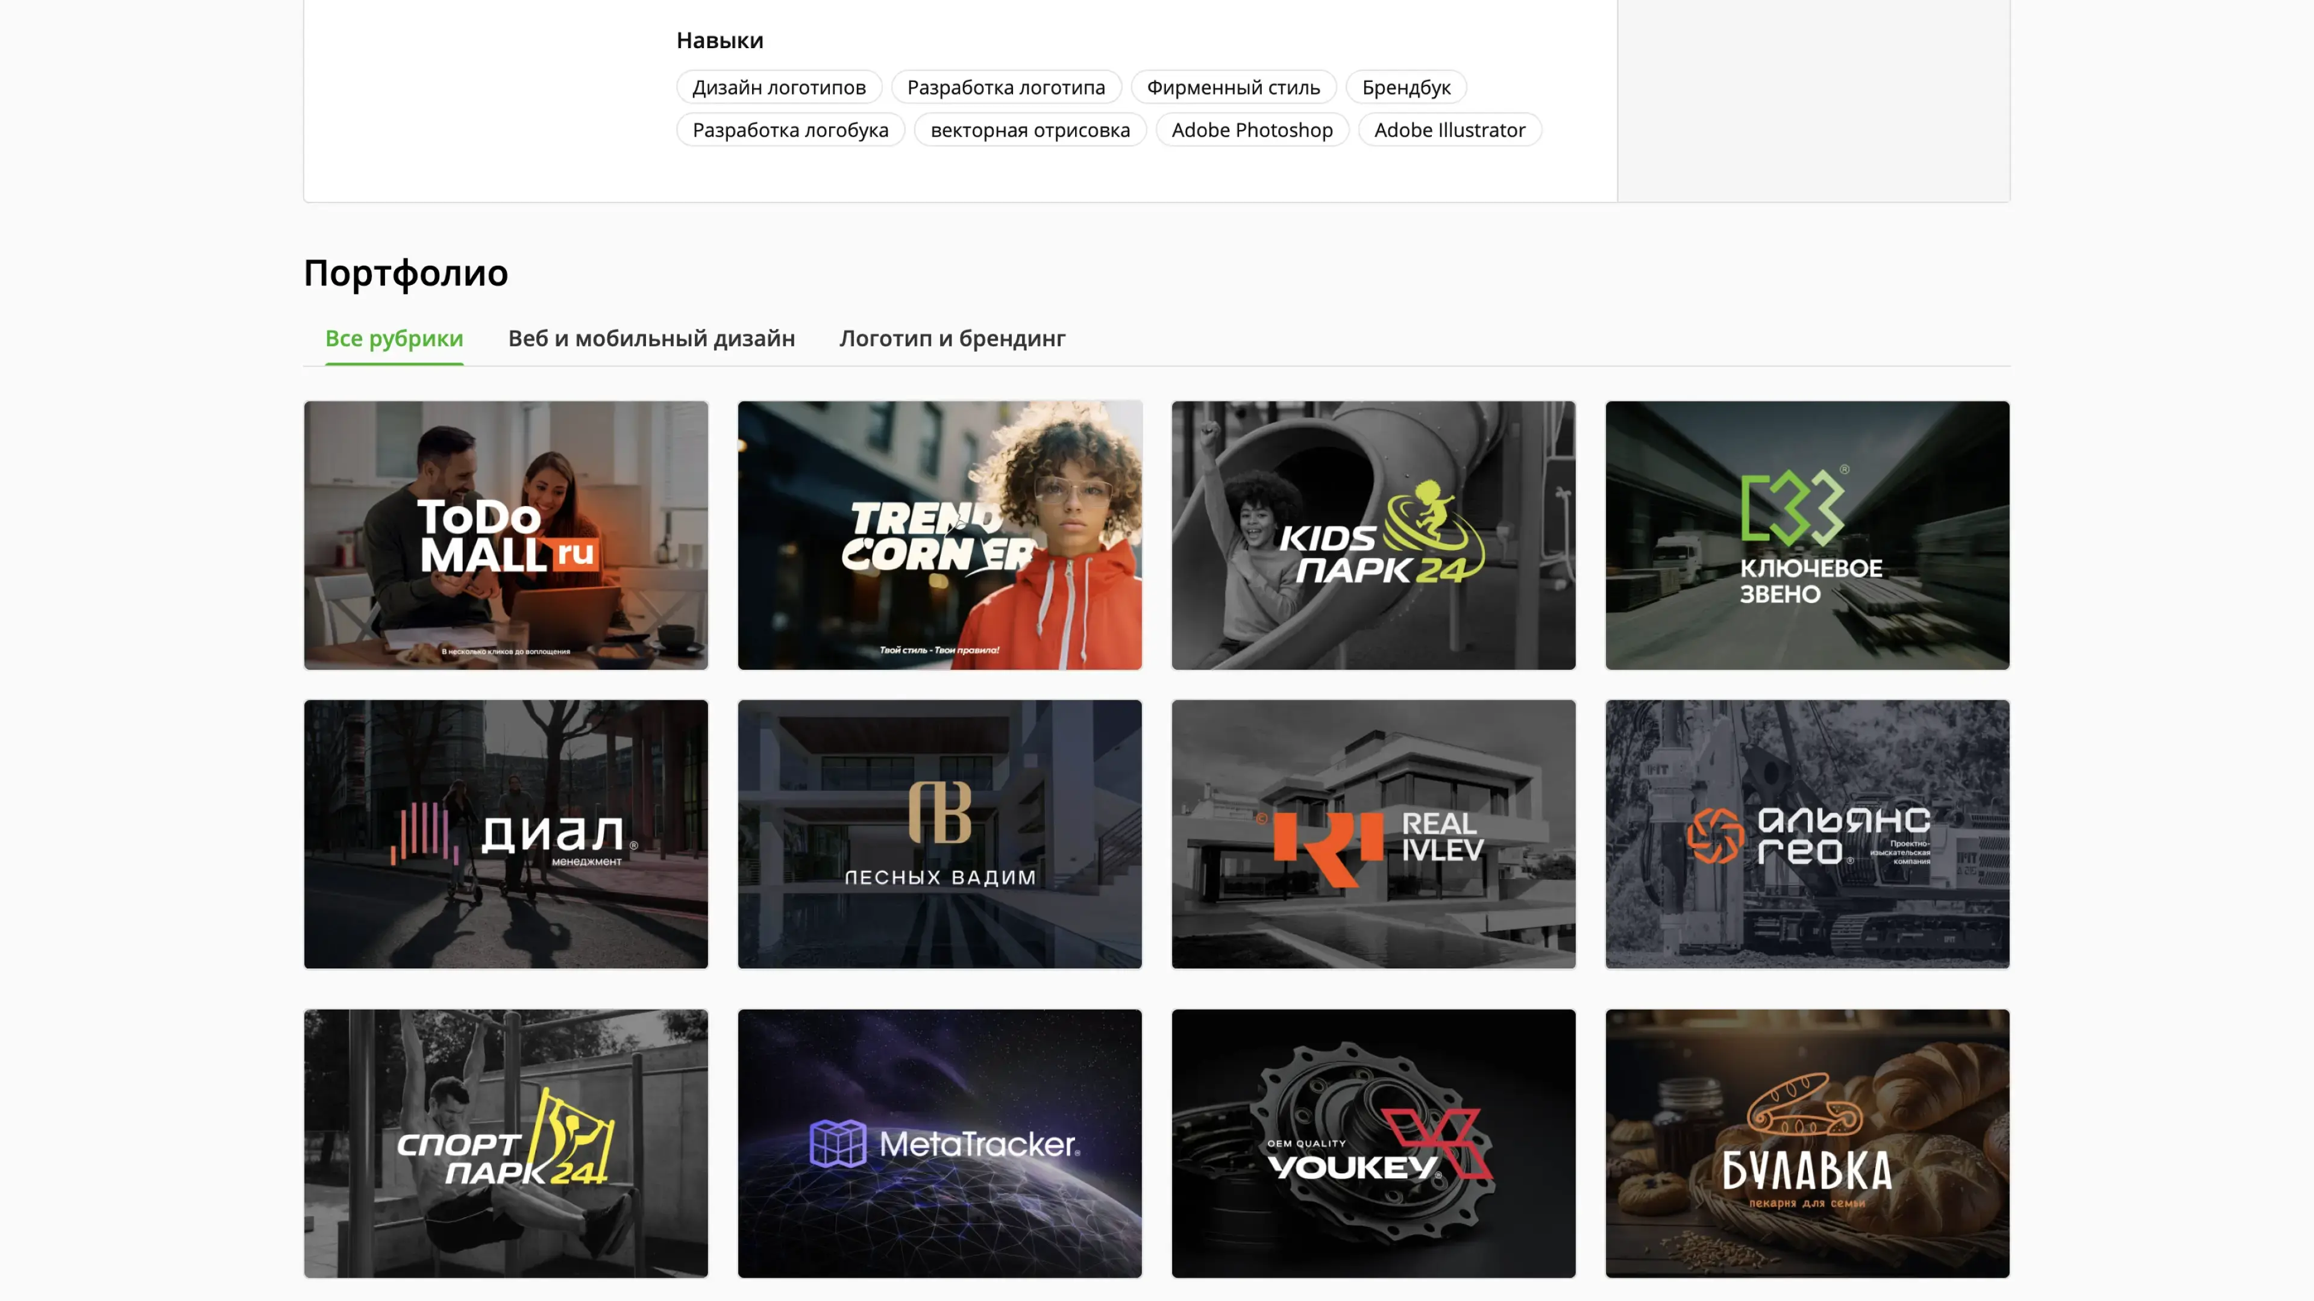2314x1301 pixels.
Task: Select the Логотип и брендинг tab
Action: point(952,339)
